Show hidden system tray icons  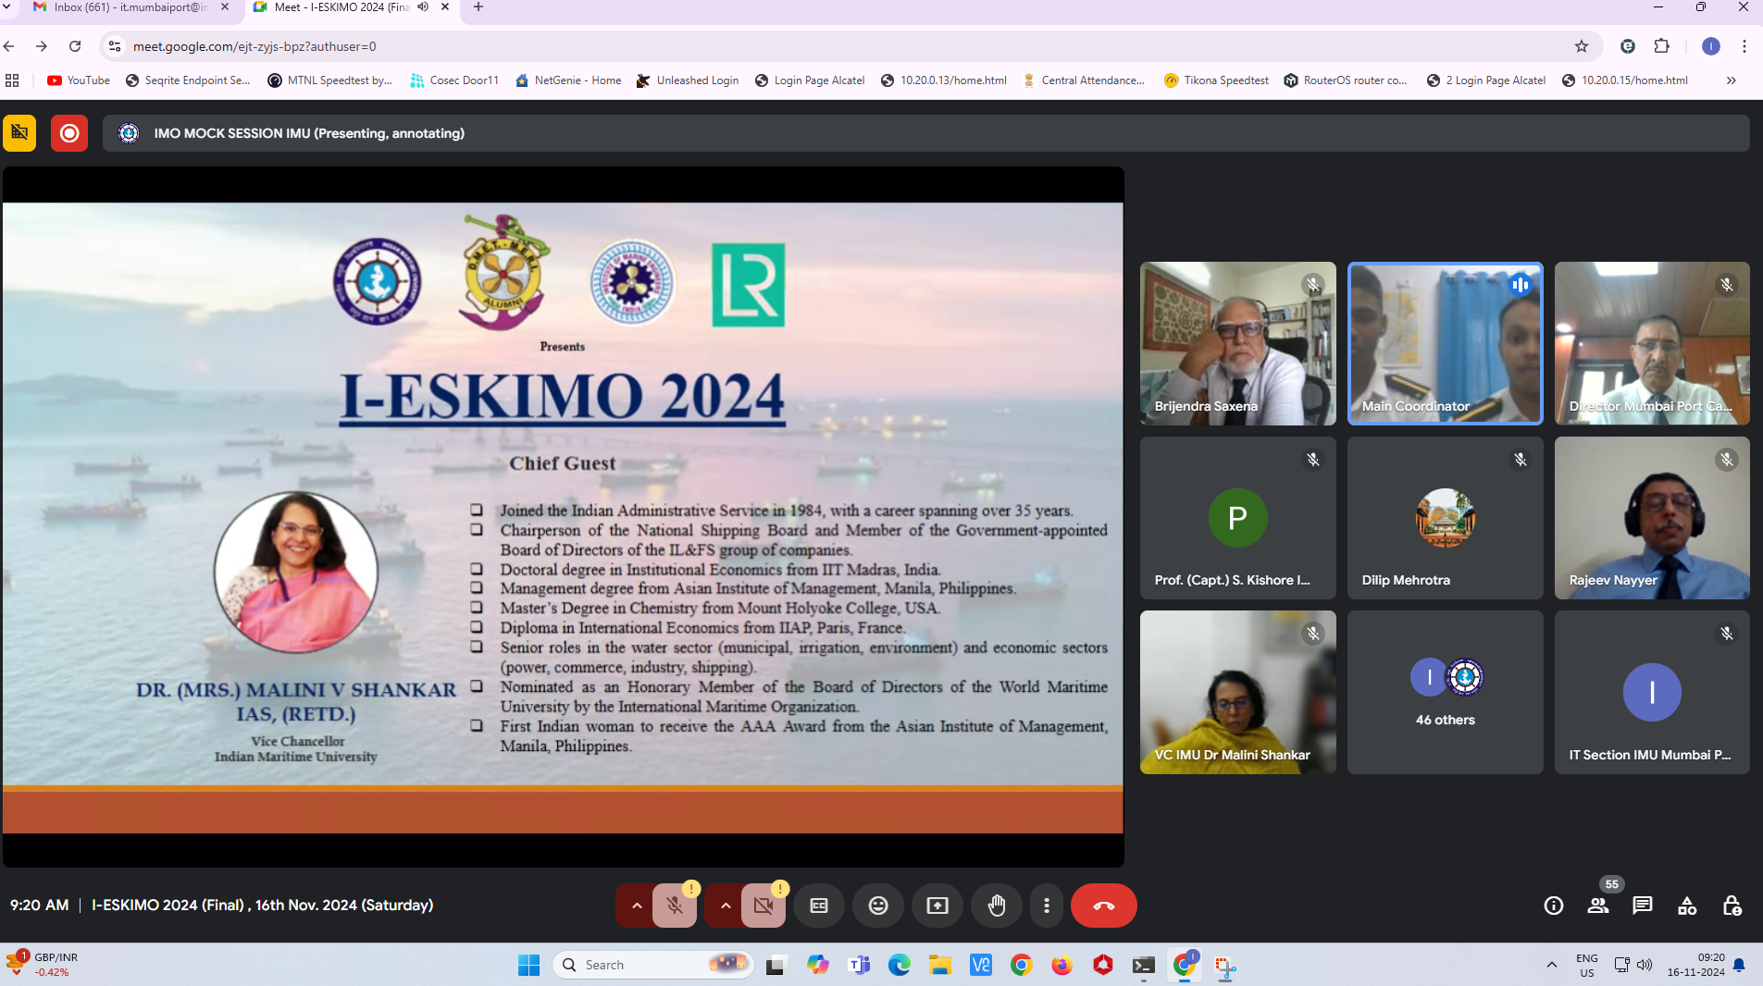(x=1551, y=965)
